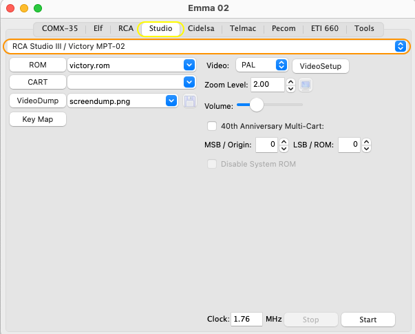Open the Key Map dialog
Viewport: 415px width, 334px height.
point(38,119)
